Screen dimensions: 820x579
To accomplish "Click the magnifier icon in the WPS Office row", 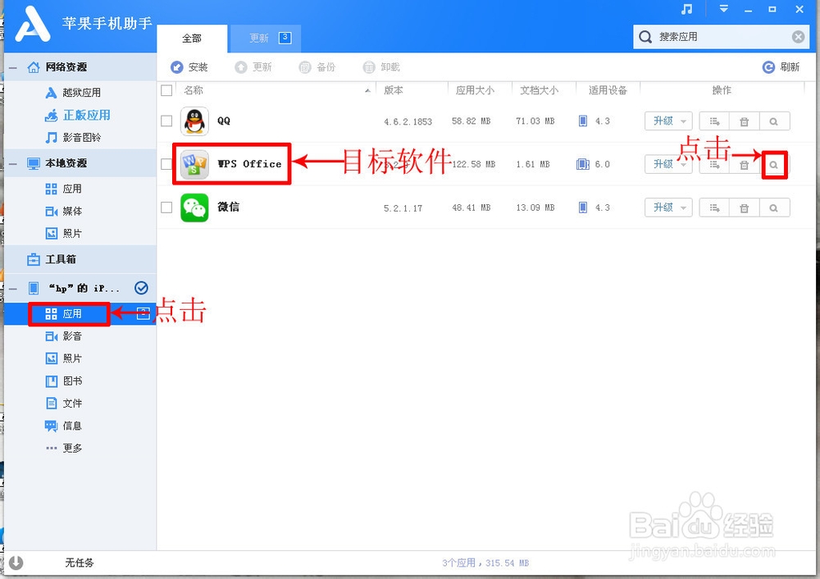I will [774, 164].
